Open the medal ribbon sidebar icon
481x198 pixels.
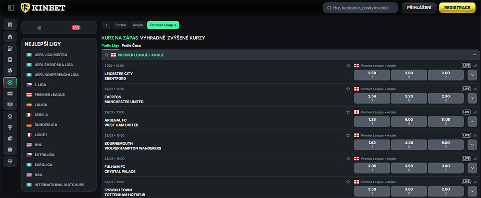point(10,116)
